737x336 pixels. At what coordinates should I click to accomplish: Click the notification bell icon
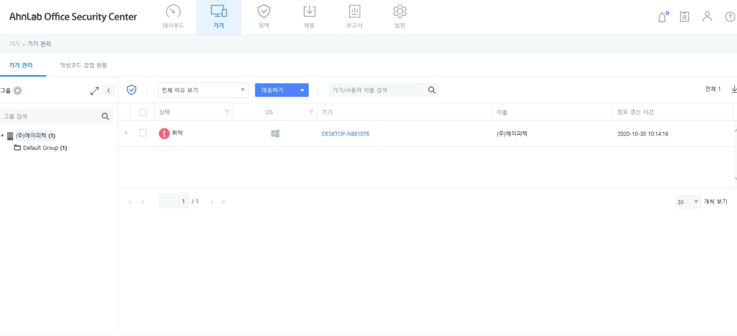661,17
